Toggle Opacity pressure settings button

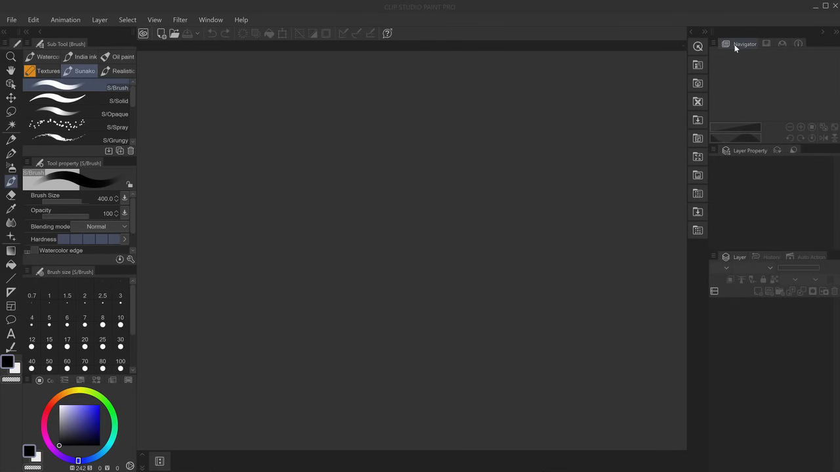click(125, 213)
